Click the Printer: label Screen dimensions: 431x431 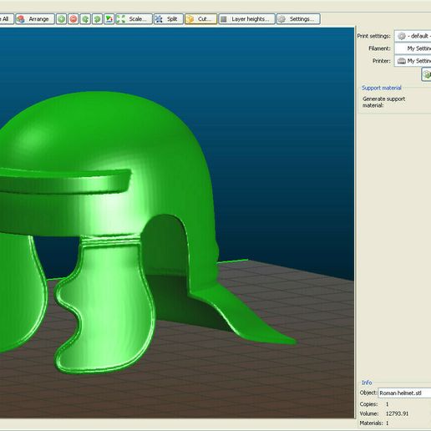point(382,61)
